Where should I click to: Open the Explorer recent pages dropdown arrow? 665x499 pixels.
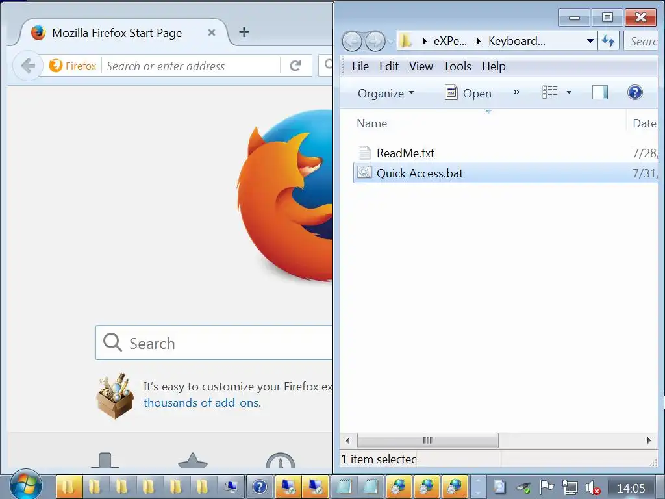click(x=390, y=42)
